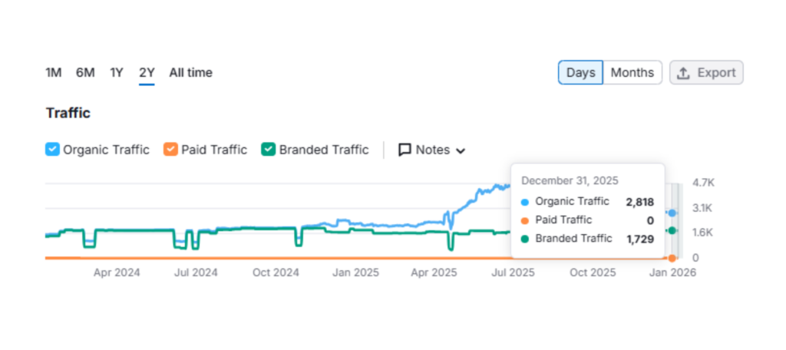Choose the 1Y time range
786x350 pixels.
[x=117, y=73]
